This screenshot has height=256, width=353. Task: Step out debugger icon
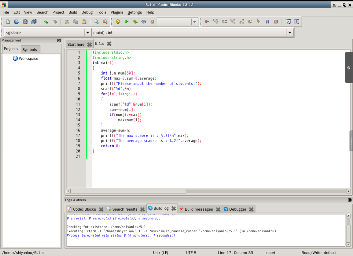click(241, 21)
